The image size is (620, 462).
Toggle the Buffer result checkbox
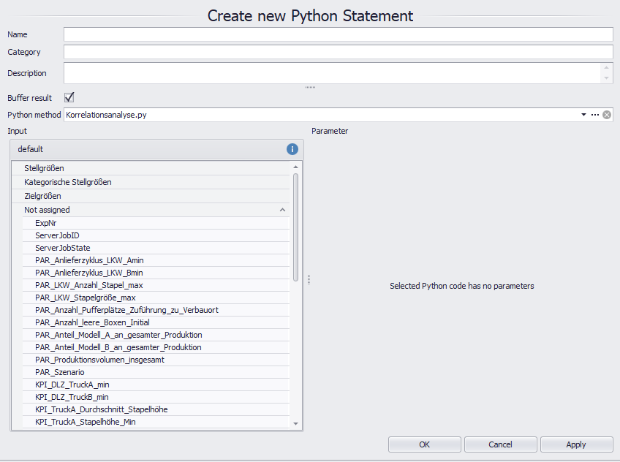(68, 97)
